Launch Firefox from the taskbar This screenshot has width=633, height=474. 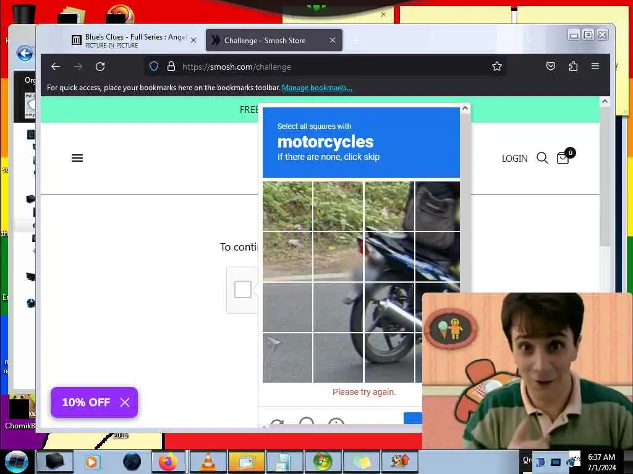[x=168, y=462]
